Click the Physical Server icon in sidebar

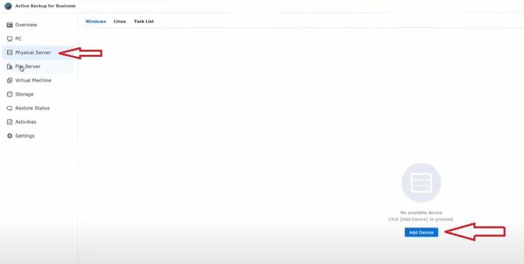10,53
